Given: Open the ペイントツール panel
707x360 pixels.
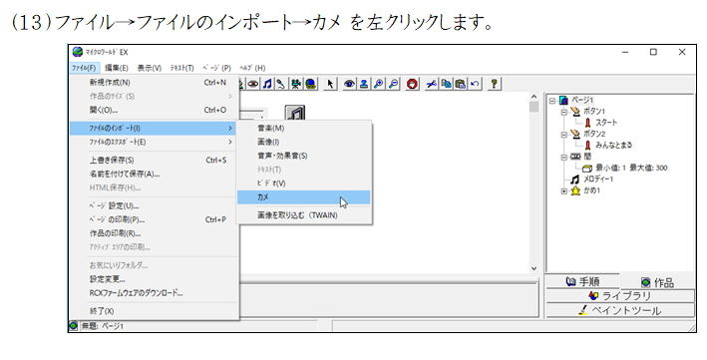Looking at the screenshot, I should point(620,310).
